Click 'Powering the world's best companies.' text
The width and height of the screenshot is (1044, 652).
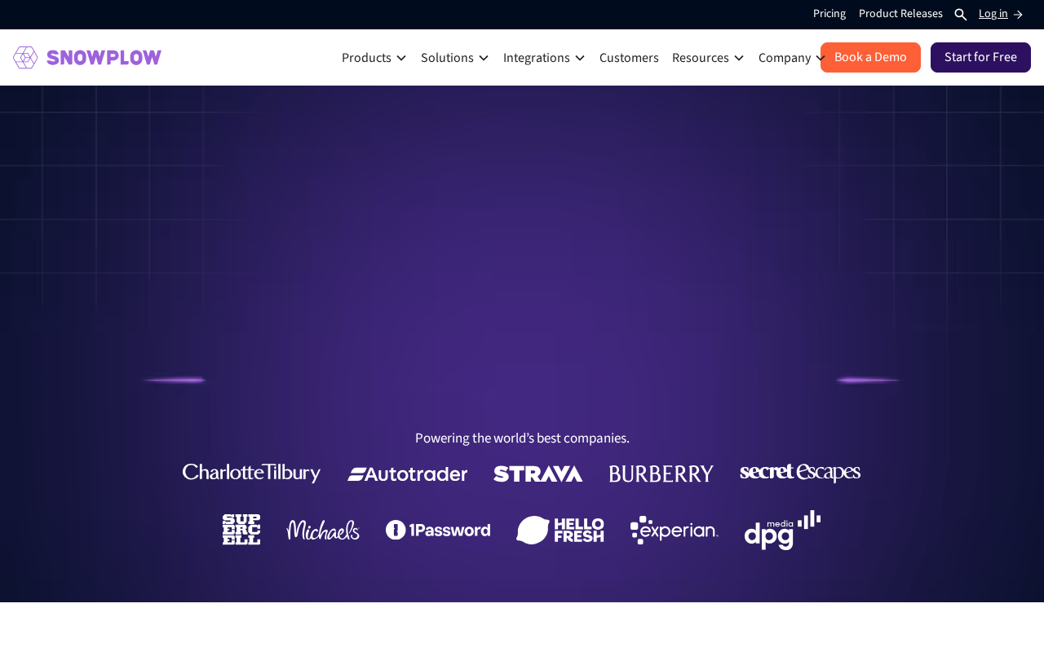[x=522, y=438]
